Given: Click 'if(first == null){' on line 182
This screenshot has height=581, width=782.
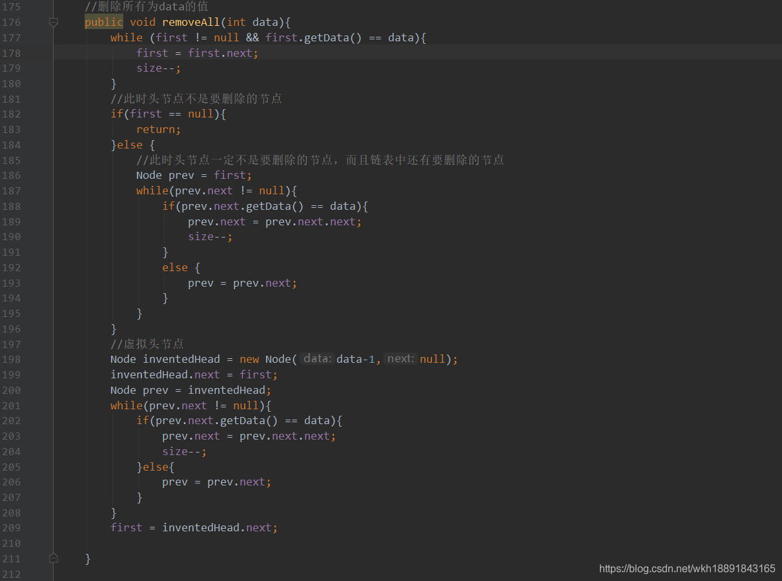Looking at the screenshot, I should pos(169,114).
